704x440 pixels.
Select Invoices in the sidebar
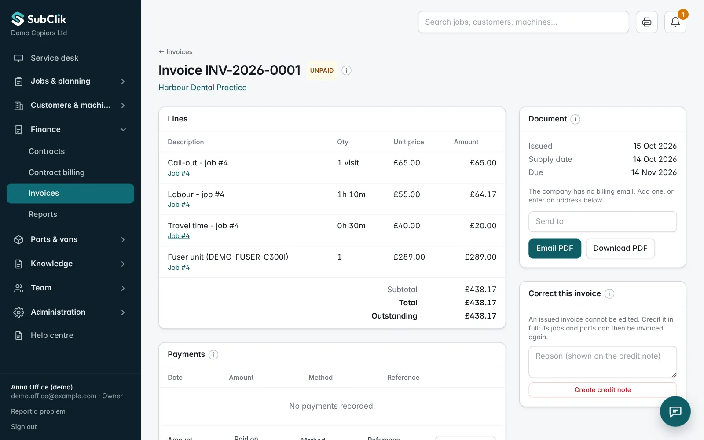(x=70, y=194)
